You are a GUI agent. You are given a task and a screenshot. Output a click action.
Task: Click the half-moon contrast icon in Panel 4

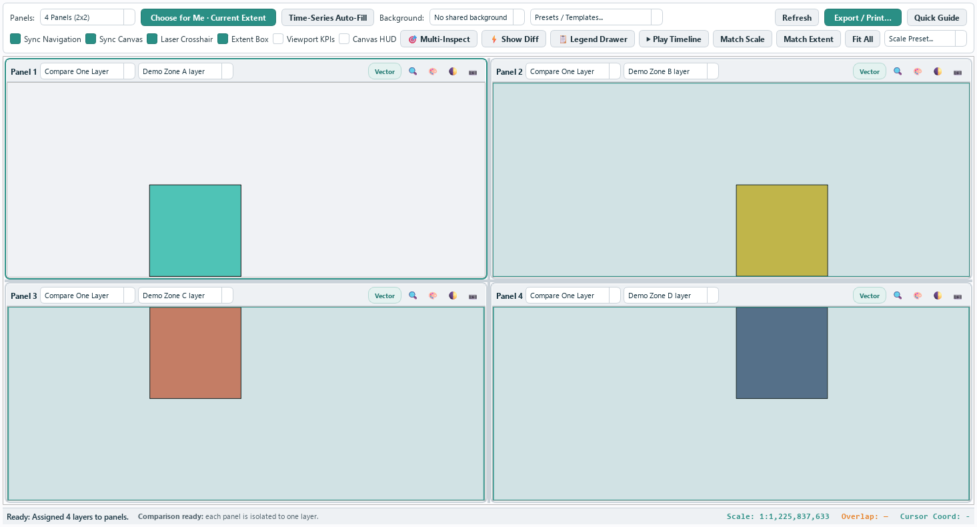[x=938, y=296]
